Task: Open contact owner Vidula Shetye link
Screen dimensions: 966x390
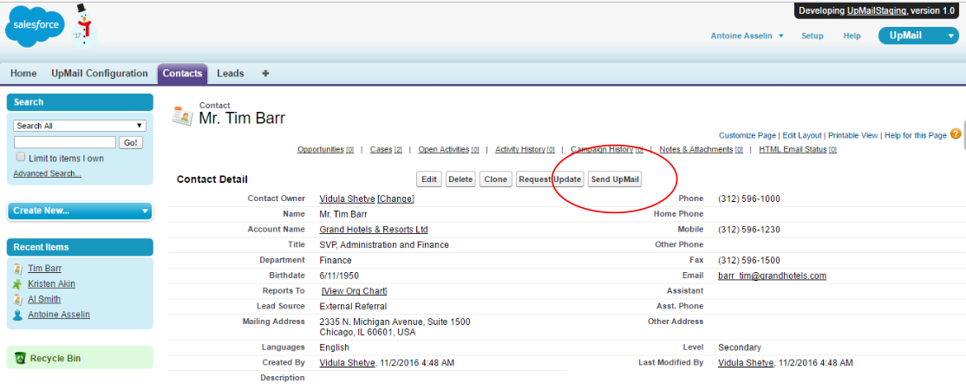Action: point(347,198)
